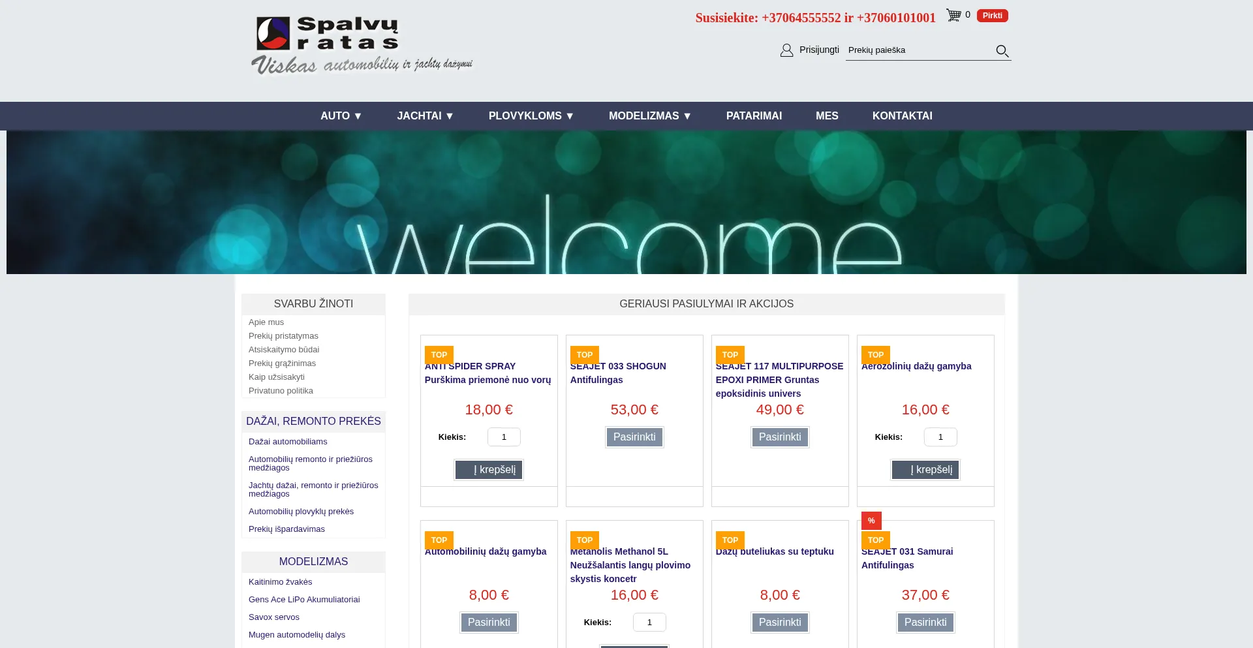Expand the AUTO dropdown menu
The width and height of the screenshot is (1253, 648).
click(x=341, y=116)
